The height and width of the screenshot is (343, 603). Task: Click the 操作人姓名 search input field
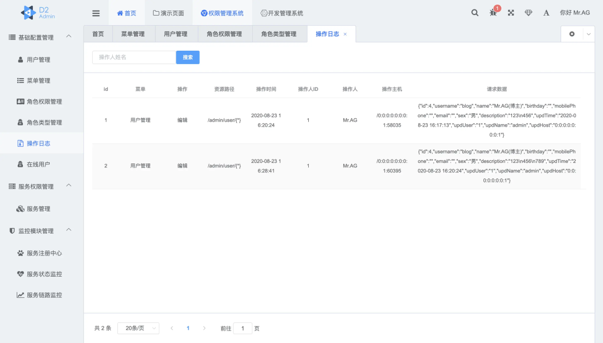tap(133, 57)
